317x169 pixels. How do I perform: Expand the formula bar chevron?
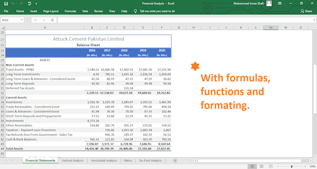(314, 20)
